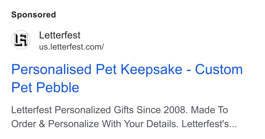The image size is (265, 139).
Task: Click the us.letterfest.com URL
Action: tap(71, 47)
